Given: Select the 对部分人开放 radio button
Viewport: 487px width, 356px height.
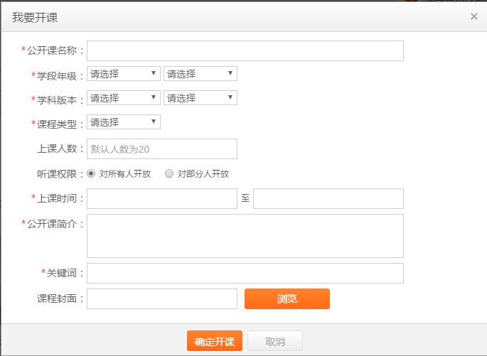Looking at the screenshot, I should (169, 173).
